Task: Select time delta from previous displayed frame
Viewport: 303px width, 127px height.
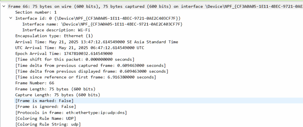Action: pyautogui.click(x=91, y=71)
